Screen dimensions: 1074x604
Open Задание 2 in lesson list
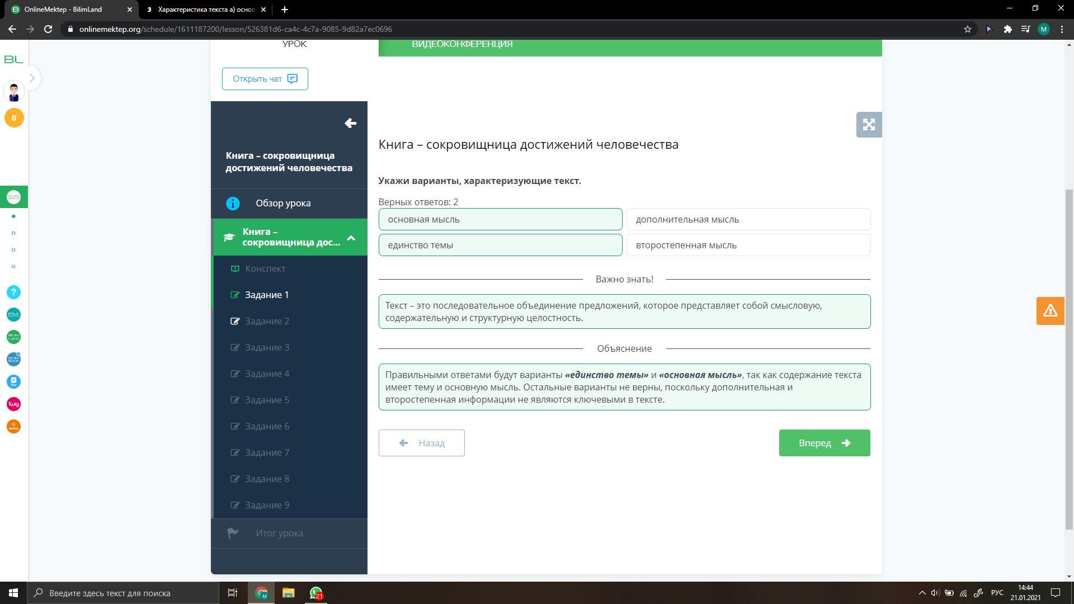click(267, 321)
